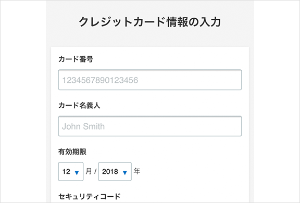
Task: Select the 2018 value in year box
Action: pyautogui.click(x=110, y=171)
